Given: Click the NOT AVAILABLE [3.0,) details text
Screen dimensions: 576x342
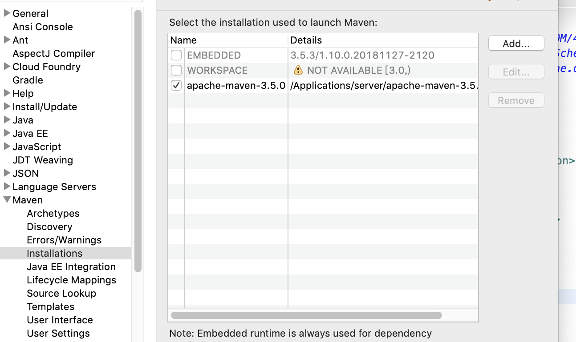Looking at the screenshot, I should pos(359,71).
